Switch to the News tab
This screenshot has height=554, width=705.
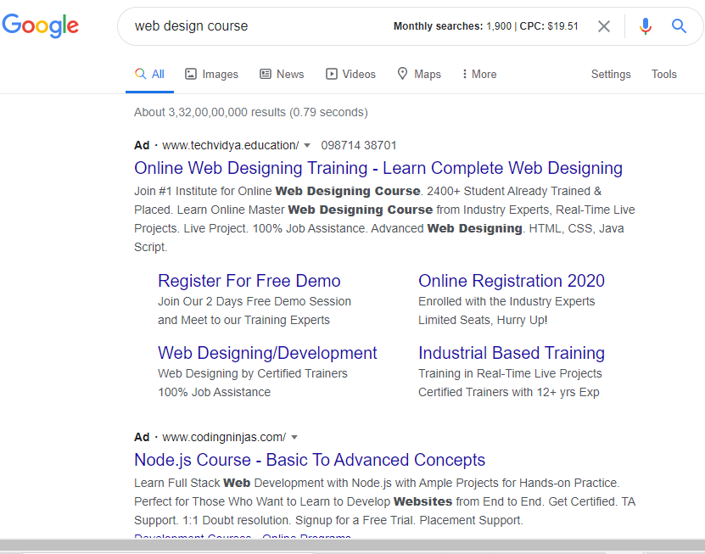pyautogui.click(x=282, y=74)
